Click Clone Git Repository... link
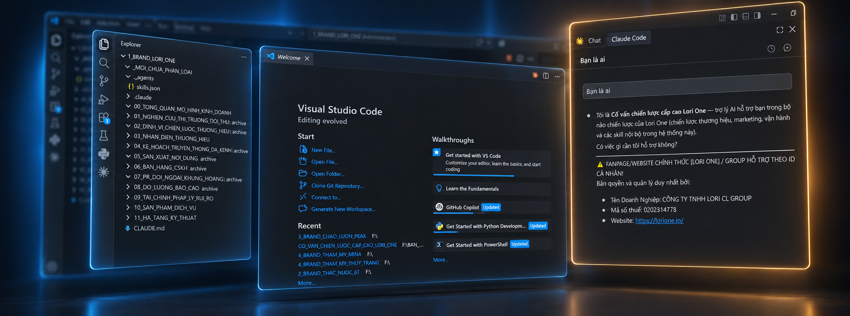Viewport: 850px width, 316px height. [x=337, y=186]
